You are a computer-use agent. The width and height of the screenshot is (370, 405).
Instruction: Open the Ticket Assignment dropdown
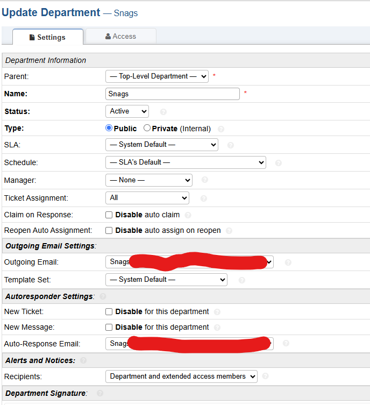(147, 198)
